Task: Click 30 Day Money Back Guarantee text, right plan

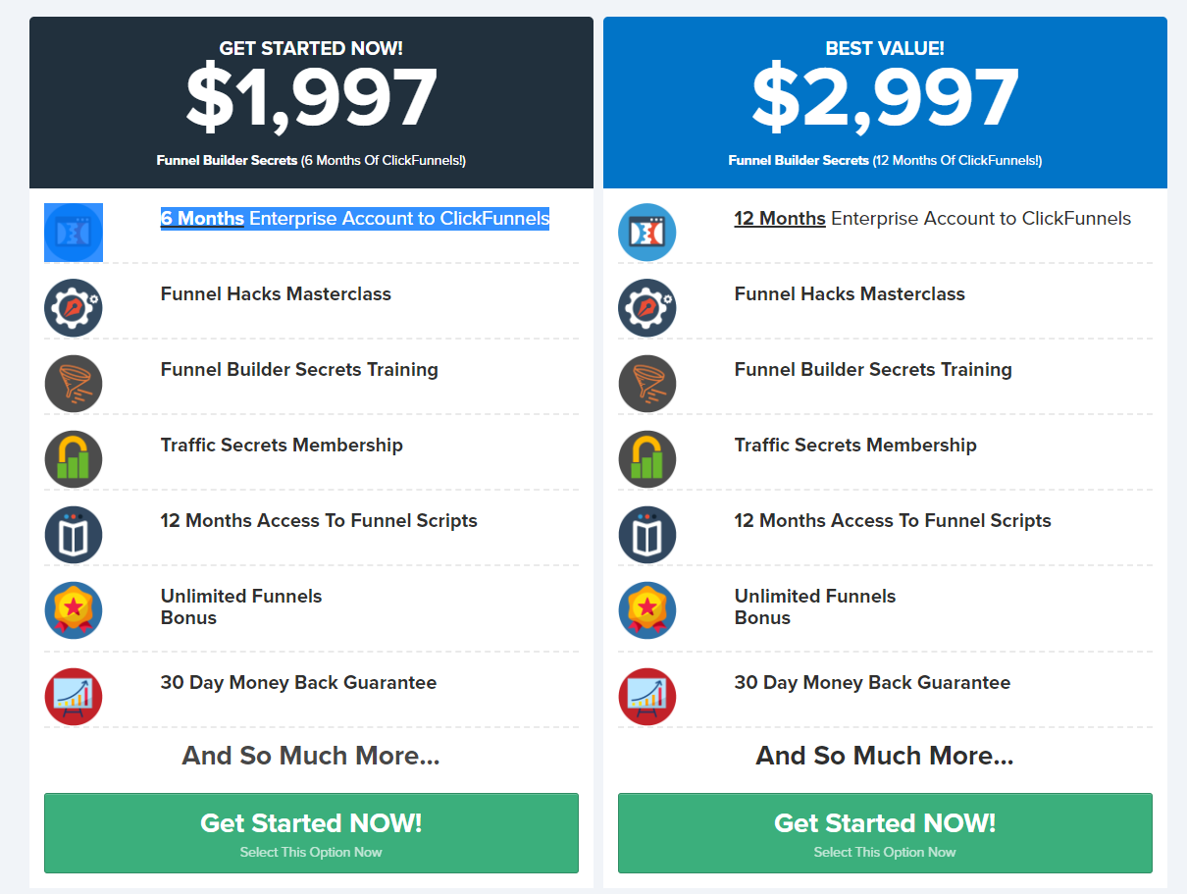Action: coord(872,682)
